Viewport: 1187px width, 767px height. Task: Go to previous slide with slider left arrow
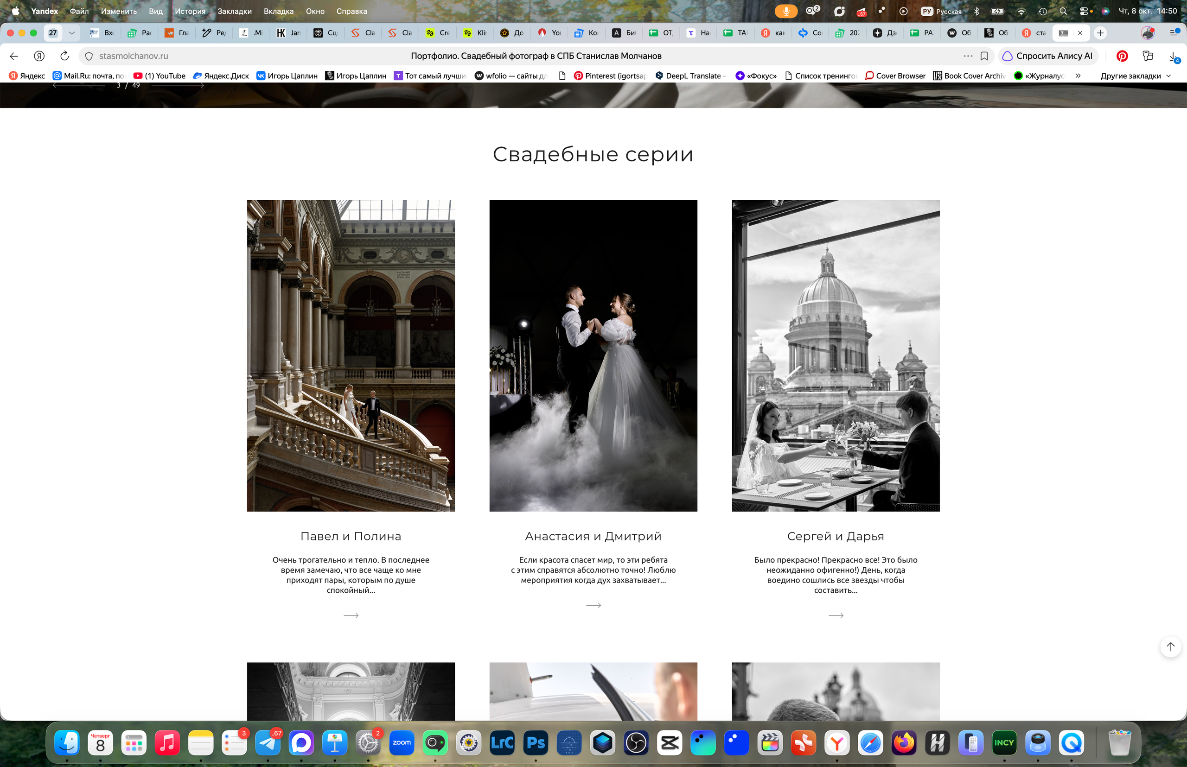pyautogui.click(x=79, y=86)
